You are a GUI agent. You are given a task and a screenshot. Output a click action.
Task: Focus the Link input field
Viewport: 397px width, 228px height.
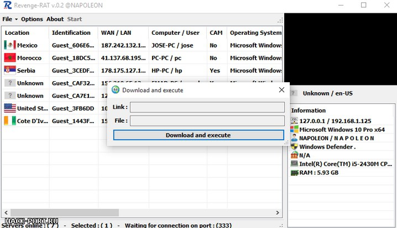[x=207, y=107]
